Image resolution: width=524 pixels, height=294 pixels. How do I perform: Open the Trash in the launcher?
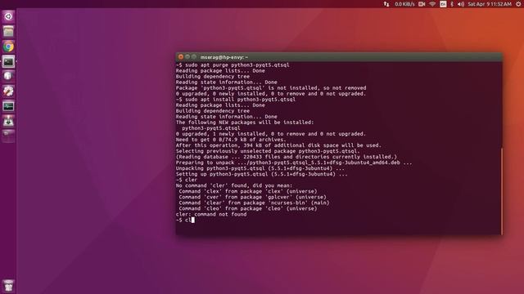coord(8,286)
